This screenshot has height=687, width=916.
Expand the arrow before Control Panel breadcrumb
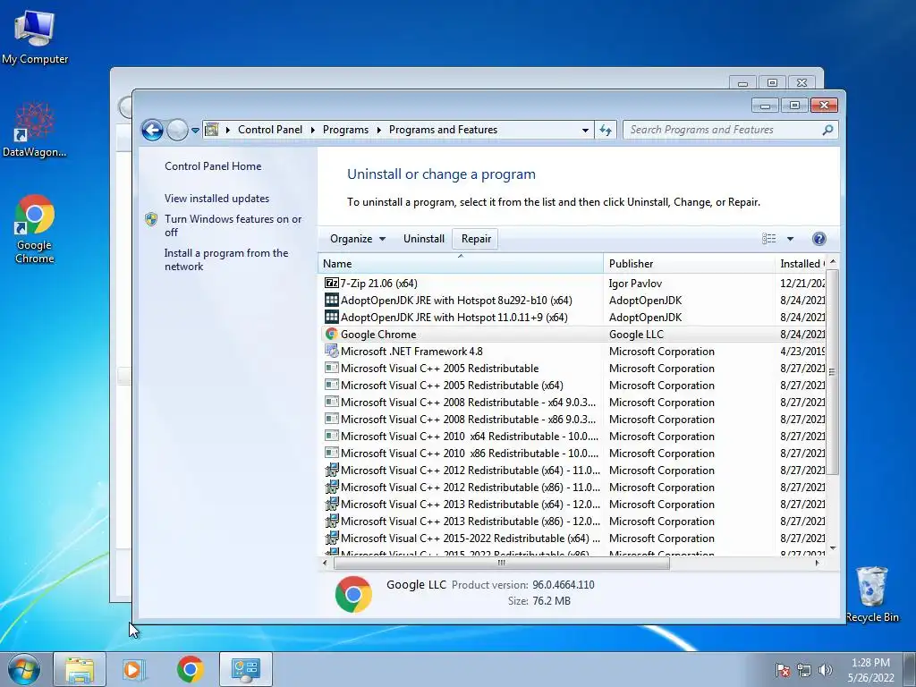click(x=228, y=130)
